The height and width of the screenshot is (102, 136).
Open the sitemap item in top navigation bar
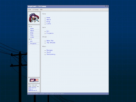coord(36,10)
